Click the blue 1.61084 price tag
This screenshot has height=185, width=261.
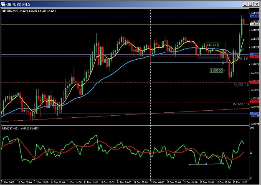(254, 54)
